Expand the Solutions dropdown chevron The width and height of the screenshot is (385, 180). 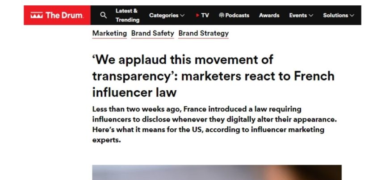click(x=352, y=15)
